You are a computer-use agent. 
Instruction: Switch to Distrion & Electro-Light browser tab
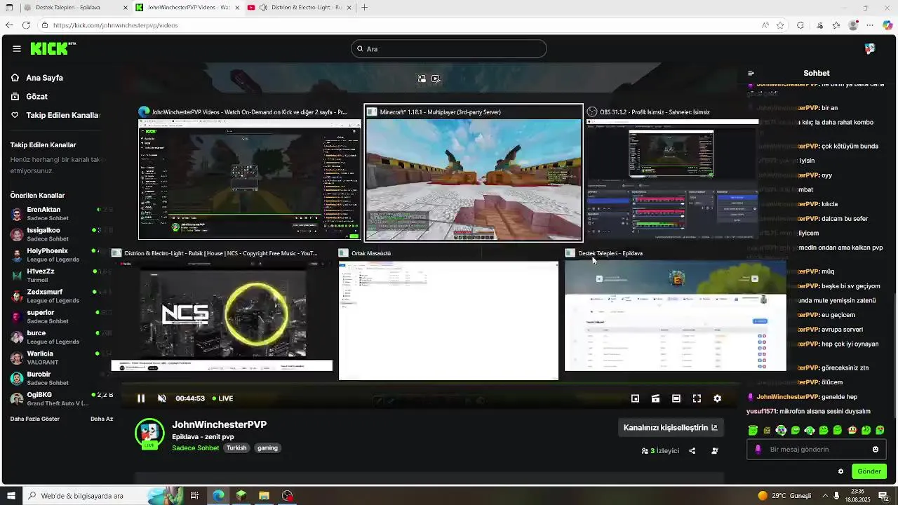(x=301, y=7)
